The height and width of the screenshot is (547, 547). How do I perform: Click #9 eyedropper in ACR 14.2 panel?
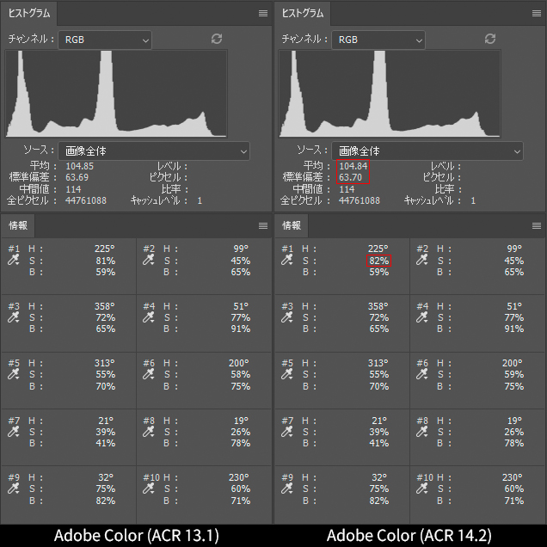[286, 489]
